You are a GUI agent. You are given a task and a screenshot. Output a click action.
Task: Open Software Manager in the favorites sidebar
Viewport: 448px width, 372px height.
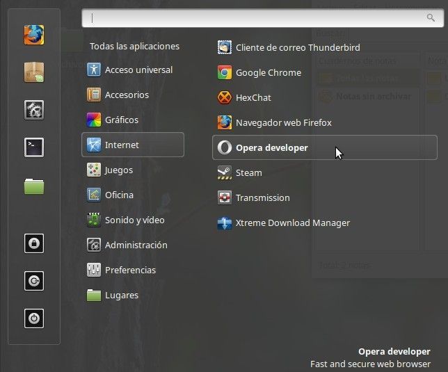[34, 72]
